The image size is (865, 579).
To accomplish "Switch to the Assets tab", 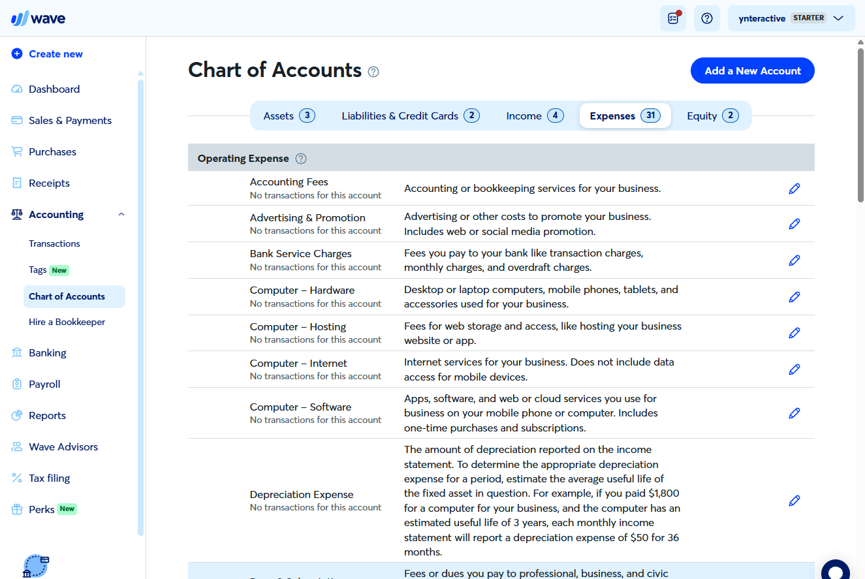I will [289, 116].
